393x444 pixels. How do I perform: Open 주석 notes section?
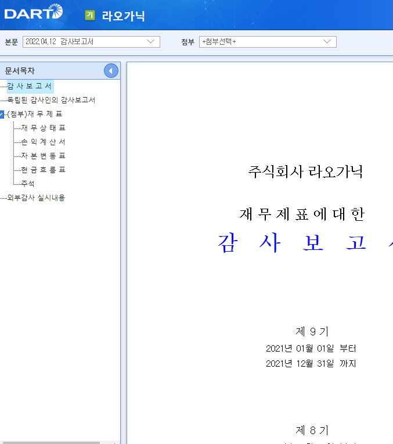(x=28, y=184)
